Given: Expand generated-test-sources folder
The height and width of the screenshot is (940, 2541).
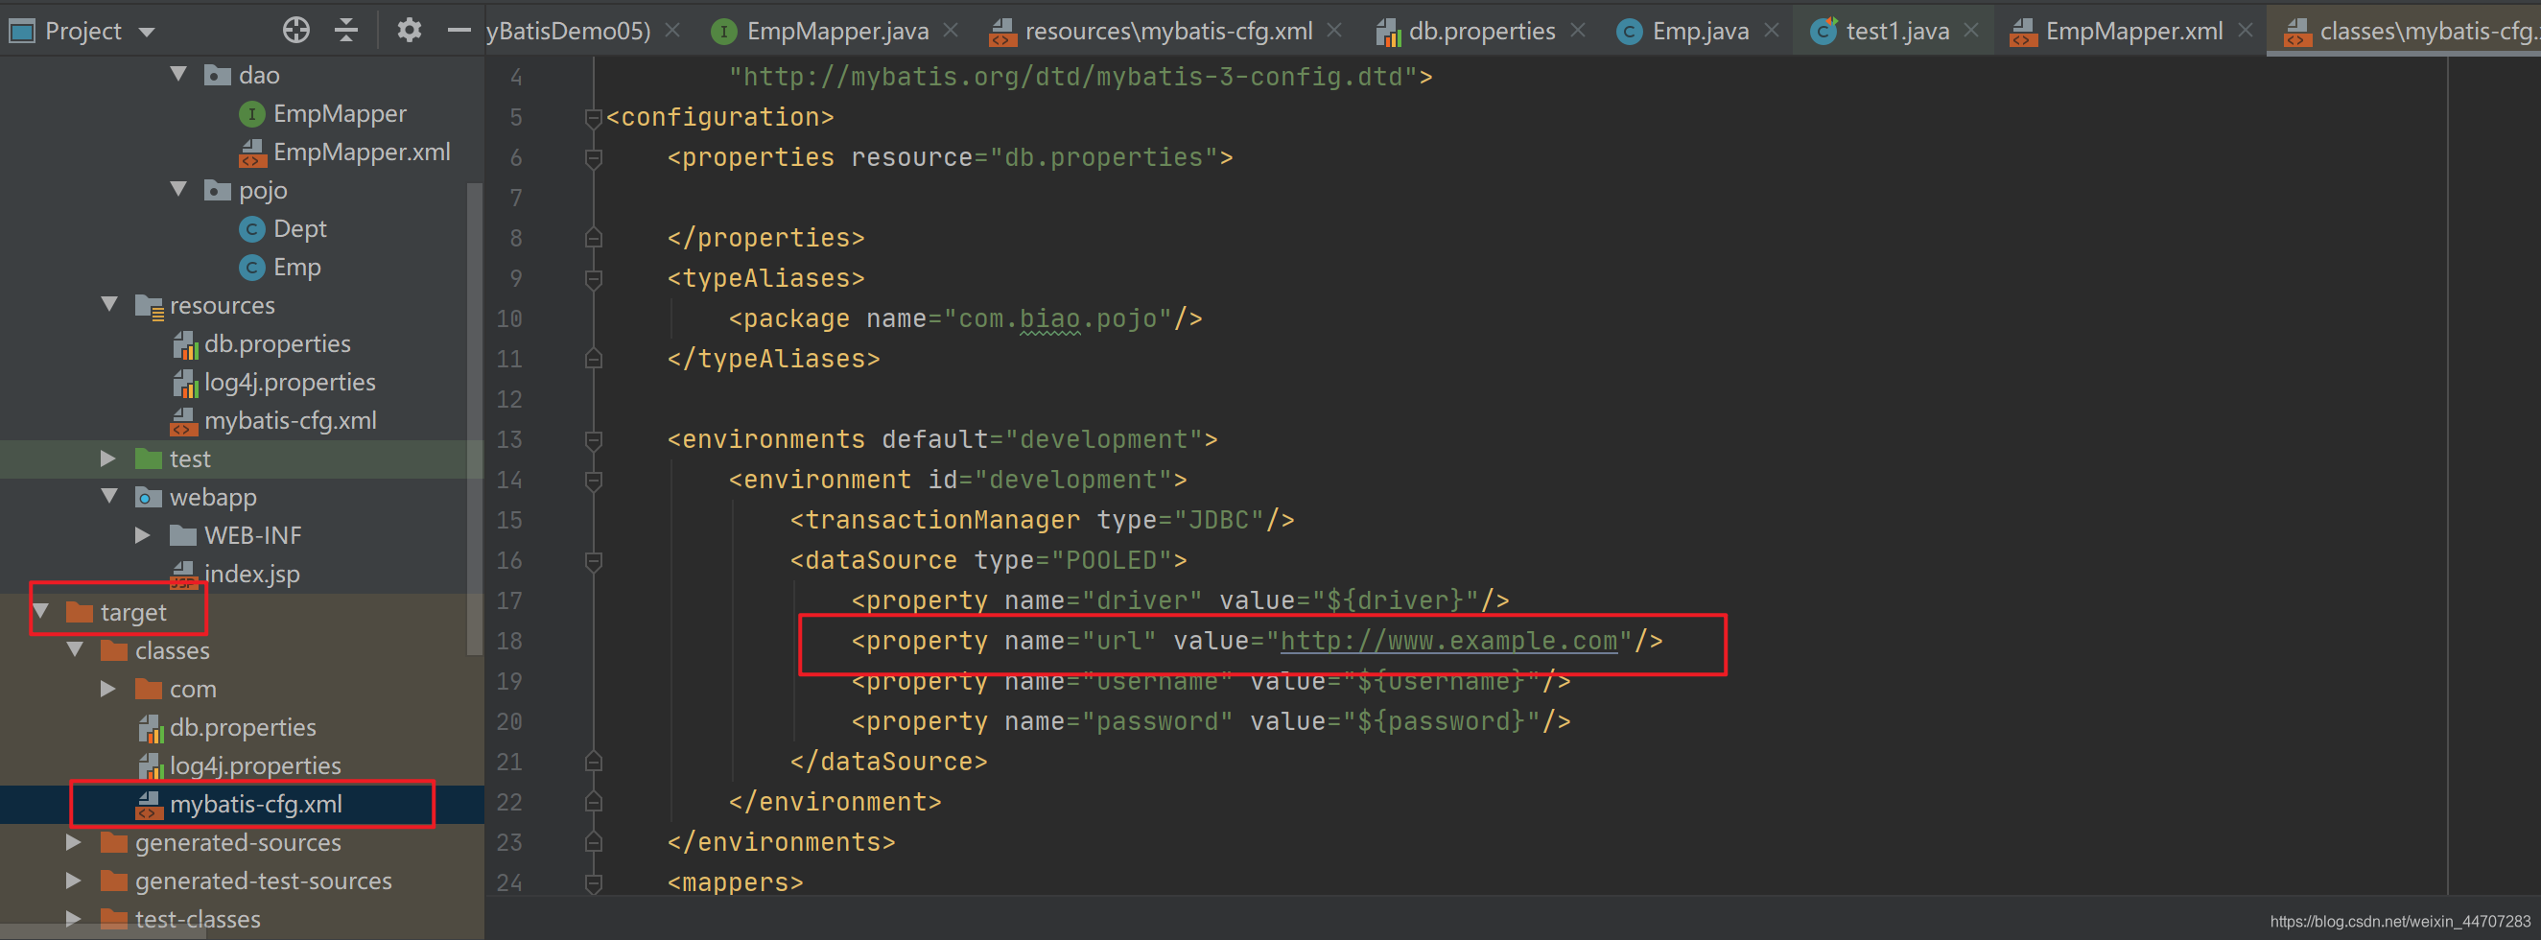Looking at the screenshot, I should [x=75, y=881].
